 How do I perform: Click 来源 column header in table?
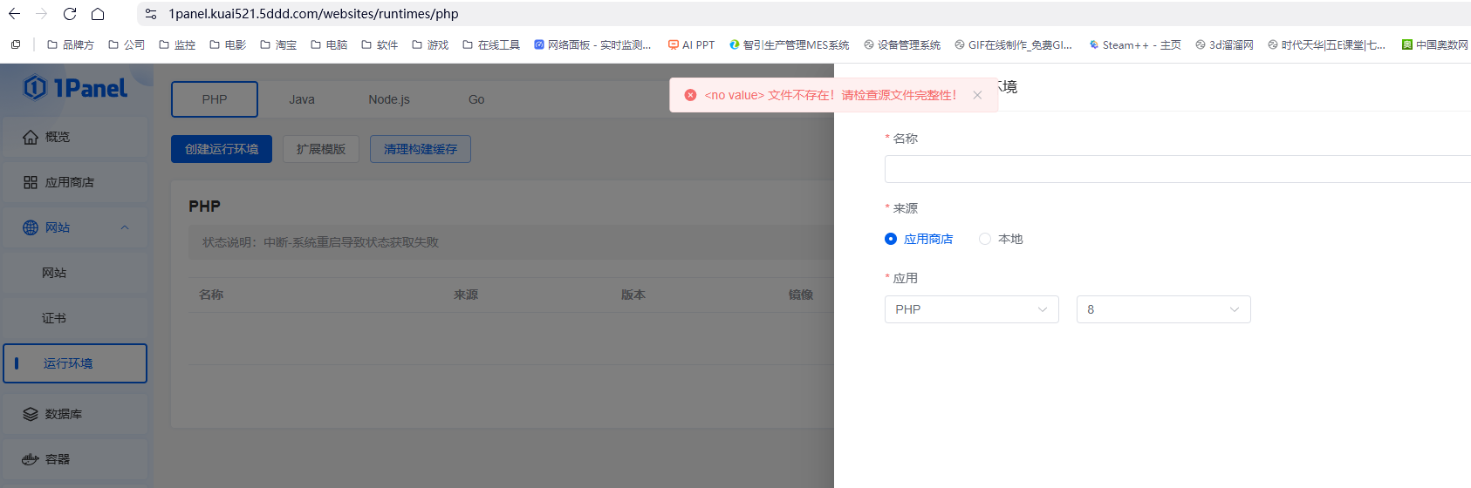tap(466, 295)
